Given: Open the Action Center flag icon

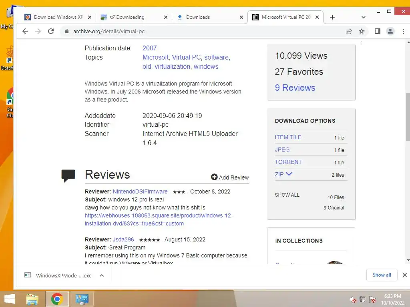Looking at the screenshot, I should pyautogui.click(x=372, y=299).
